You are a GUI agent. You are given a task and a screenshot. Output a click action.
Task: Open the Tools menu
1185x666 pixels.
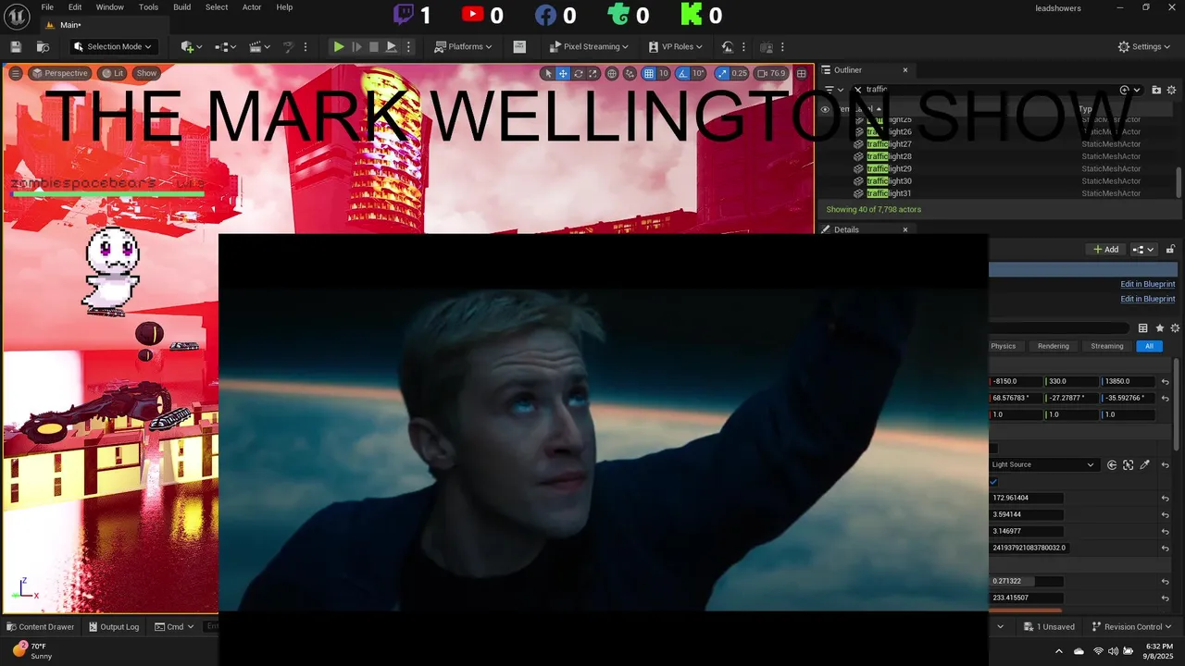coord(148,7)
